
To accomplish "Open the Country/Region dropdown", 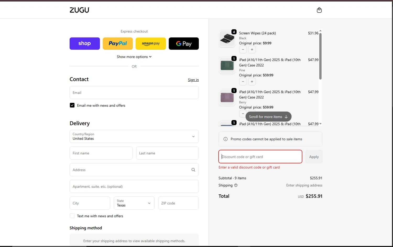I will coord(134,136).
